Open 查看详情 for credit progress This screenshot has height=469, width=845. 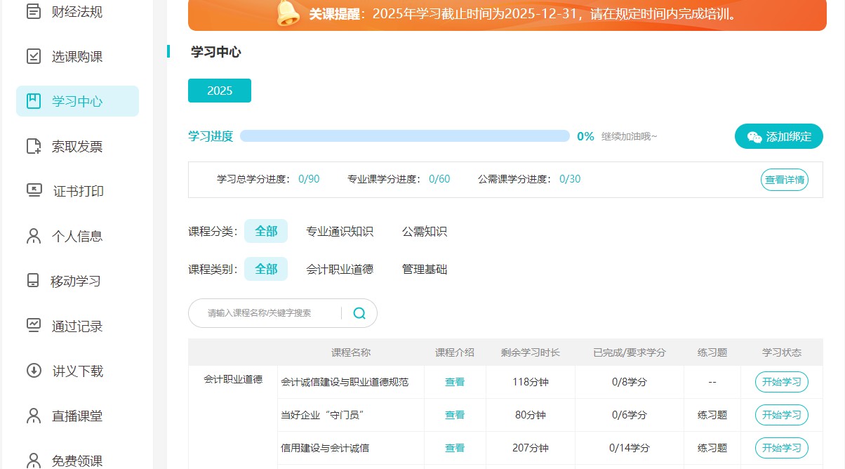[784, 179]
